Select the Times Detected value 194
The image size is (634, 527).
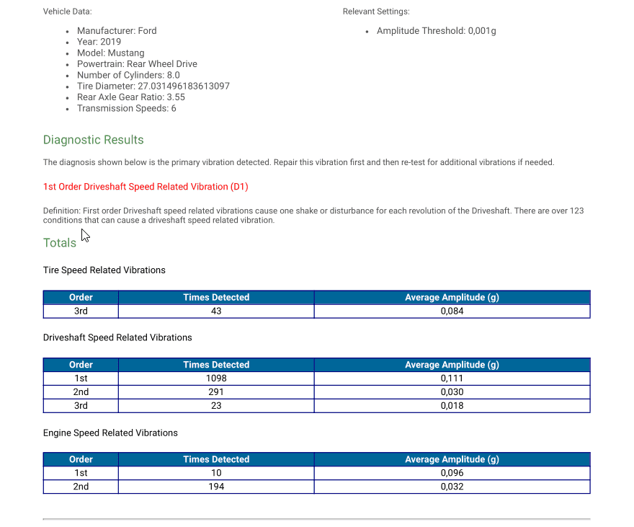point(216,487)
